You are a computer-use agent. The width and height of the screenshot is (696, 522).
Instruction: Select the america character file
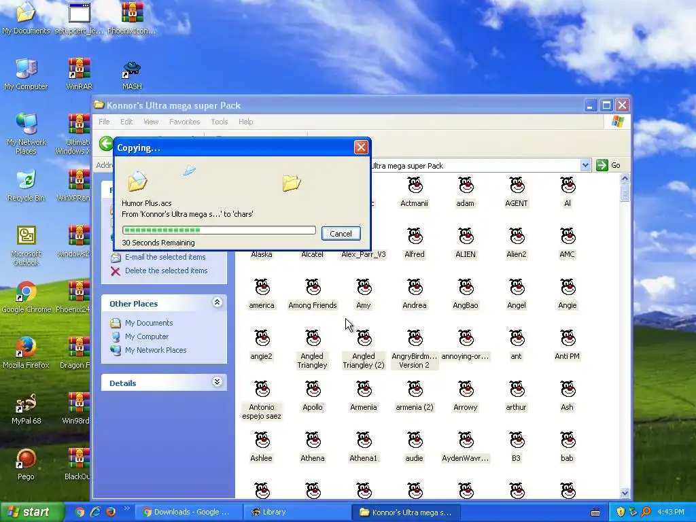point(262,294)
